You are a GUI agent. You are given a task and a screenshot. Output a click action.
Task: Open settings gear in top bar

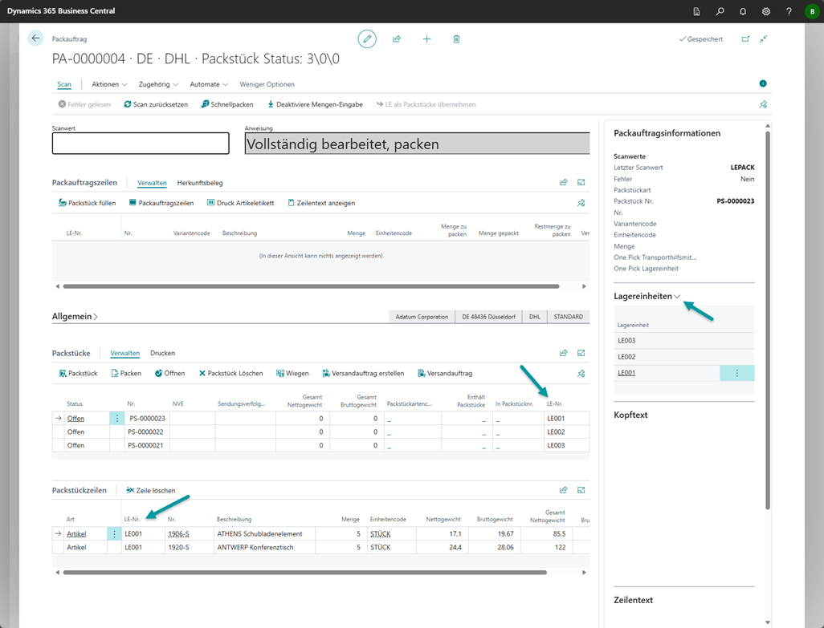766,11
